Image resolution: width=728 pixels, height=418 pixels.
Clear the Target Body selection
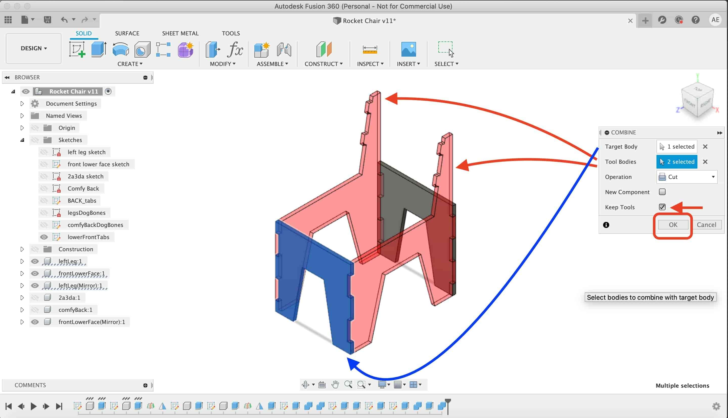coord(705,146)
